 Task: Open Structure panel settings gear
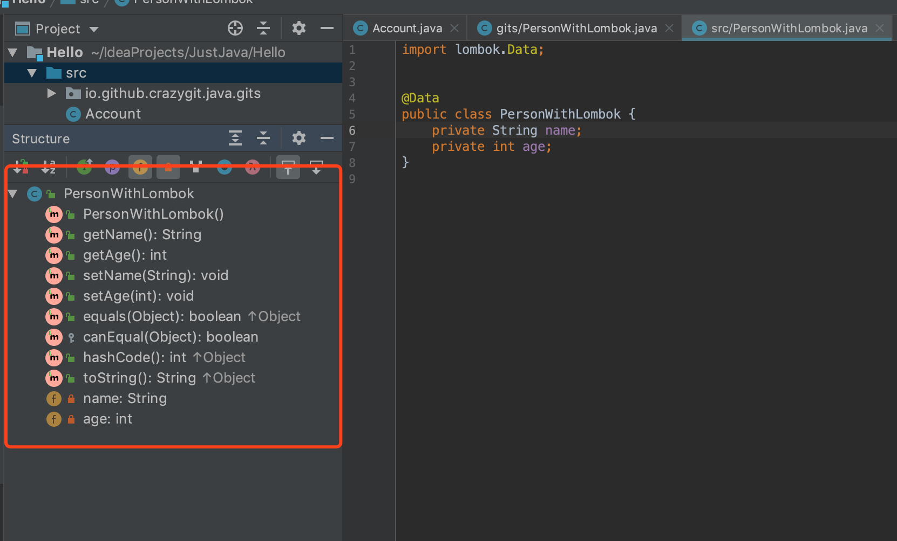[x=299, y=138]
